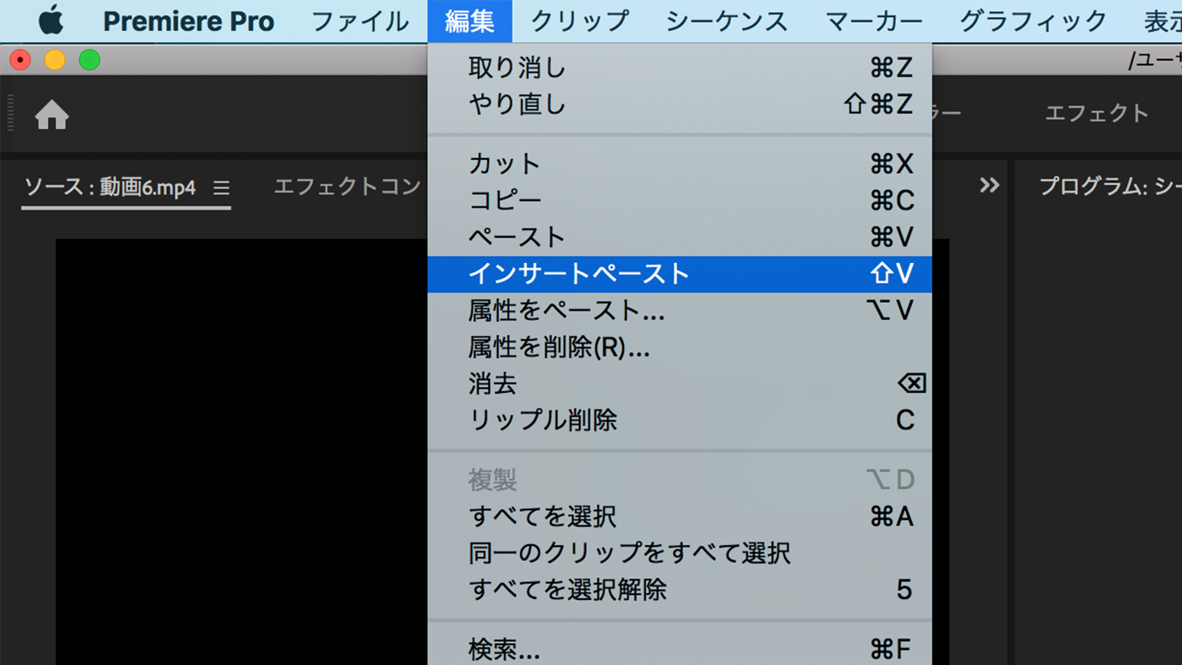Open the 属性を削除(R) dialog
This screenshot has height=665, width=1182.
point(559,348)
